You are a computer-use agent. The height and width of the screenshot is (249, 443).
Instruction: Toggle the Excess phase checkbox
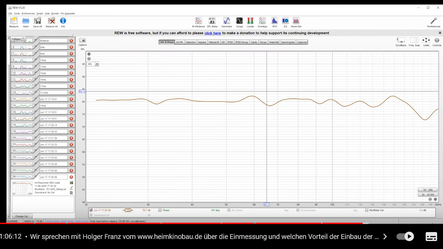[x=298, y=210]
